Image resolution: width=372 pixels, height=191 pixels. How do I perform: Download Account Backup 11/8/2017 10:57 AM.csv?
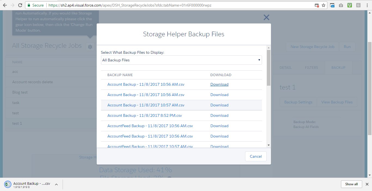[219, 105]
